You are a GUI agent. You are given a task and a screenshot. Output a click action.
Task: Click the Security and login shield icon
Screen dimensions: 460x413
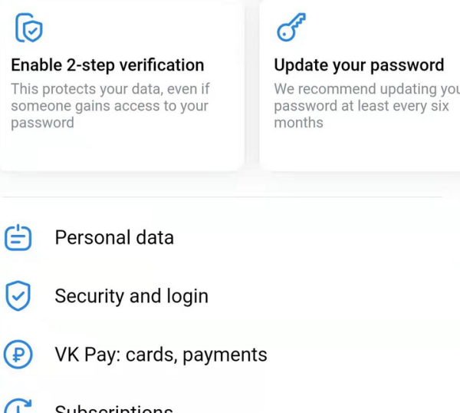(x=18, y=296)
